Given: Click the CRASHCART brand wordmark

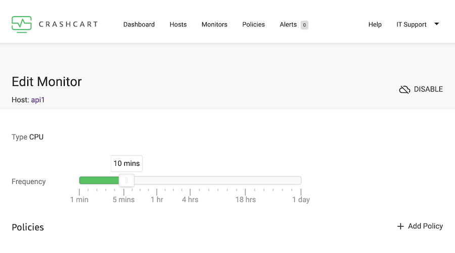Looking at the screenshot, I should [x=68, y=24].
